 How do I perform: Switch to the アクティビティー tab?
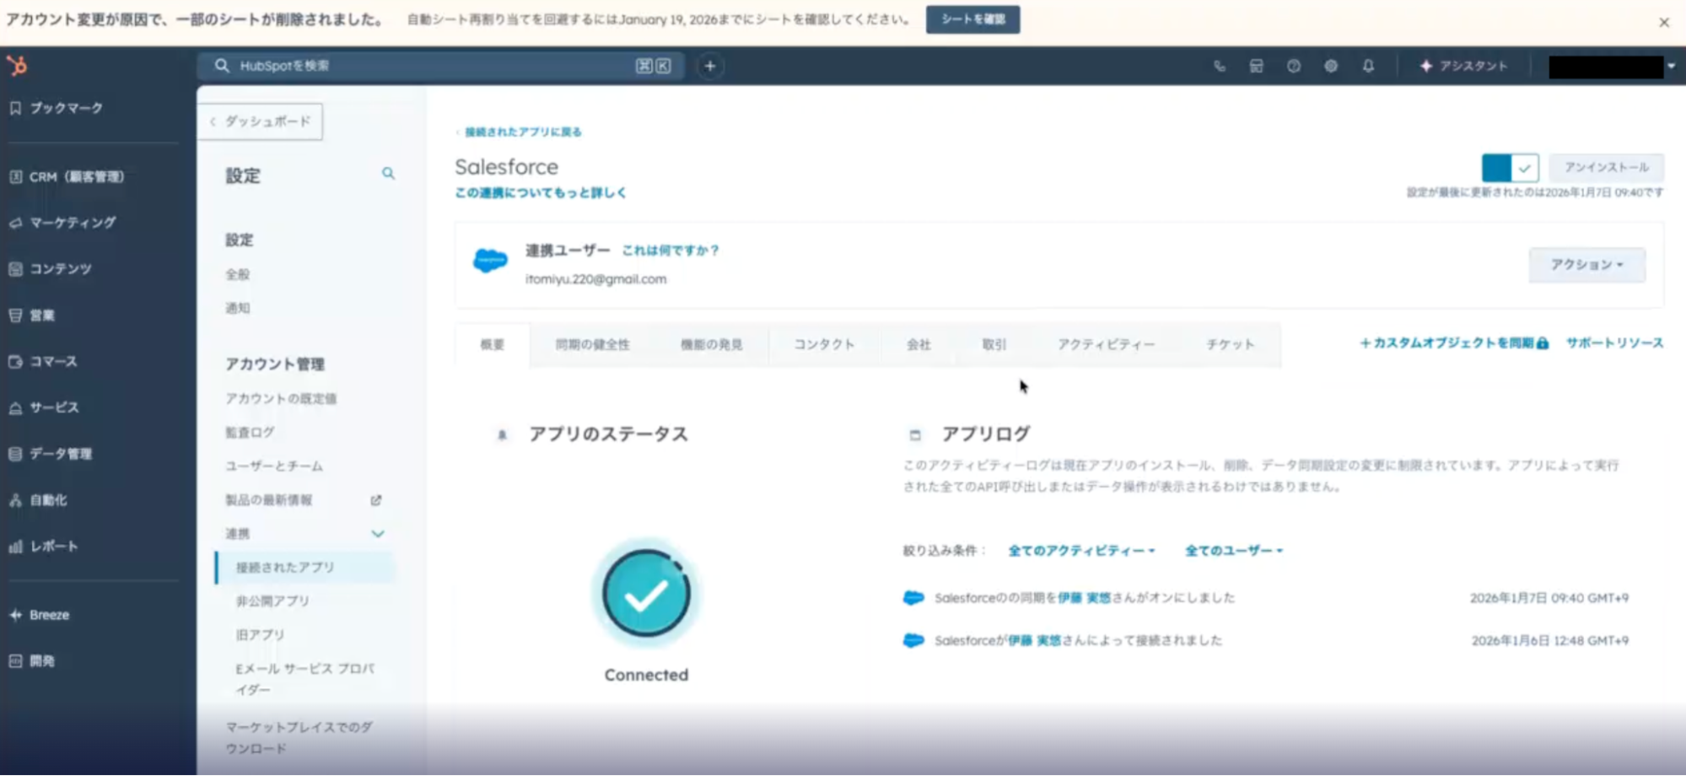point(1106,345)
